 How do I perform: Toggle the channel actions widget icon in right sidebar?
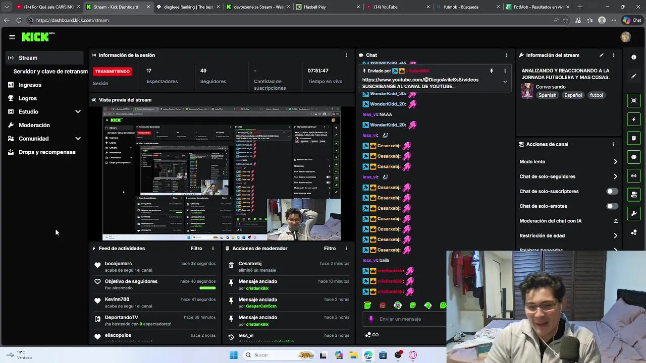coord(634,195)
